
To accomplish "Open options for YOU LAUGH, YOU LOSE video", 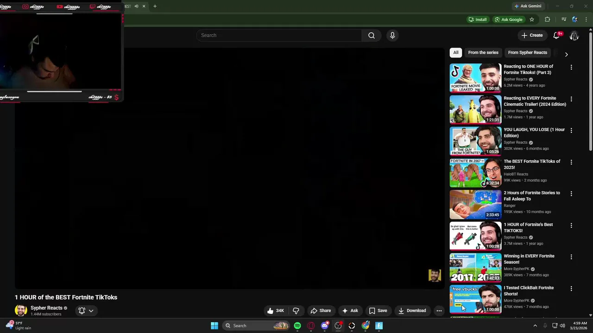I will tap(571, 130).
